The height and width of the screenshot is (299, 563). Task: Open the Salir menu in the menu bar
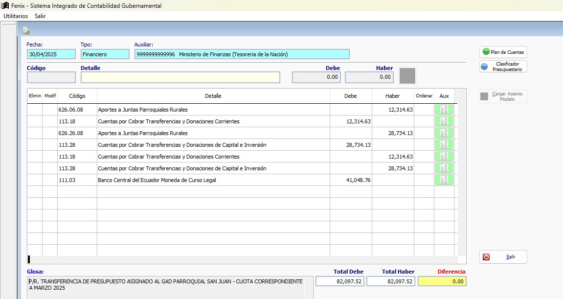(x=40, y=16)
